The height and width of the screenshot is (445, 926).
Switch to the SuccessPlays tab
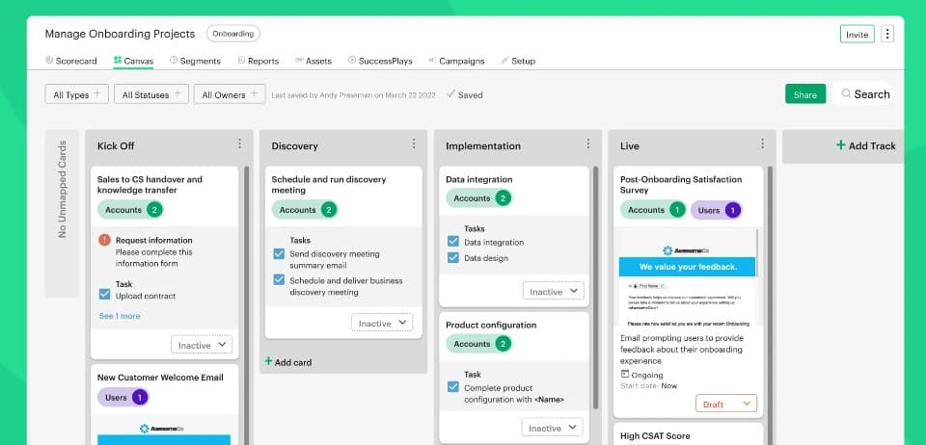coord(380,61)
